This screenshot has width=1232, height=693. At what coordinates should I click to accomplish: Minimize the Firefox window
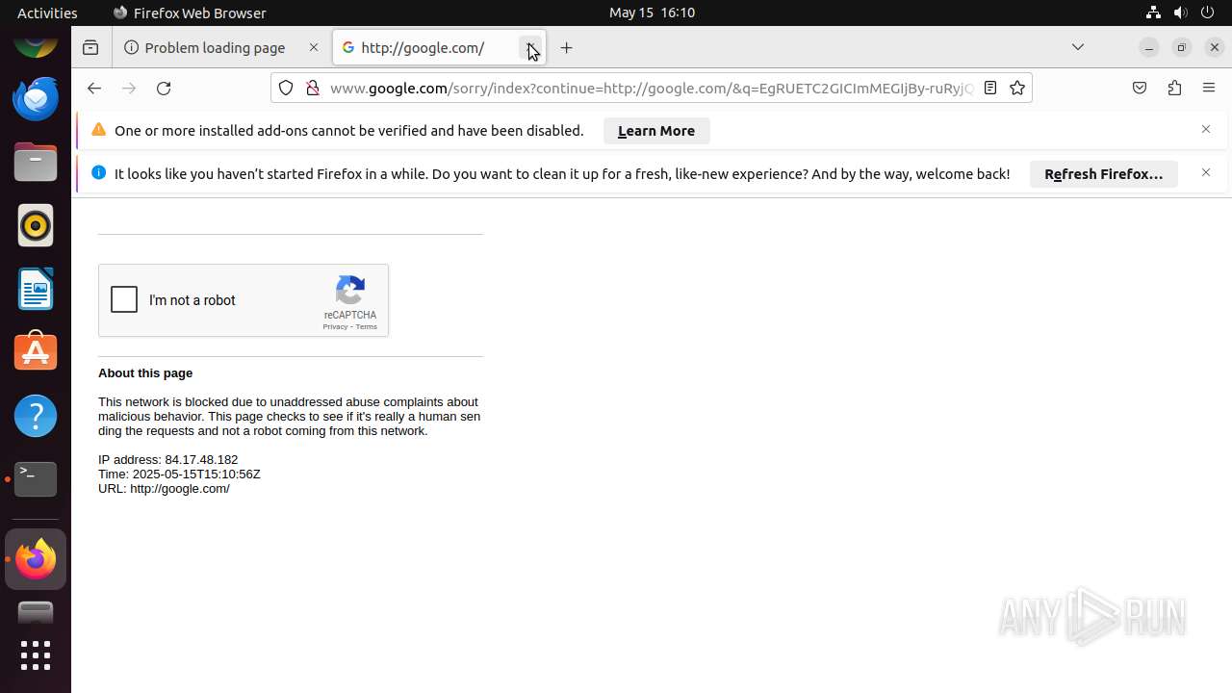pos(1148,47)
